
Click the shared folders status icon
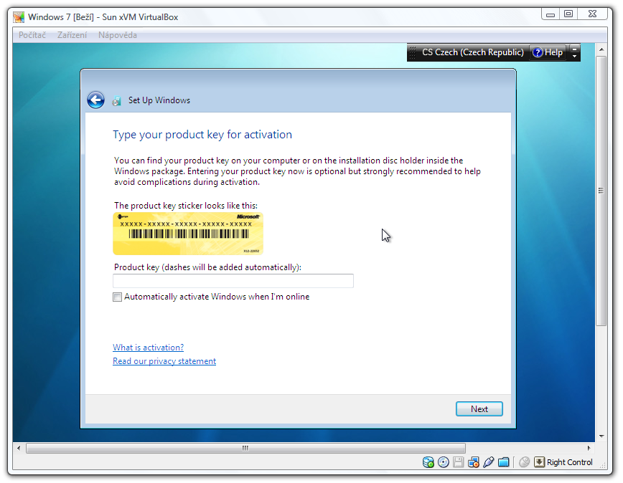point(503,462)
